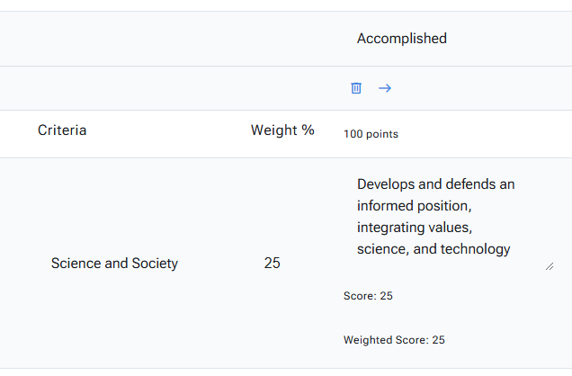Screen dimensions: 572x376
Task: Select the Science and Society criterion name
Action: (114, 264)
